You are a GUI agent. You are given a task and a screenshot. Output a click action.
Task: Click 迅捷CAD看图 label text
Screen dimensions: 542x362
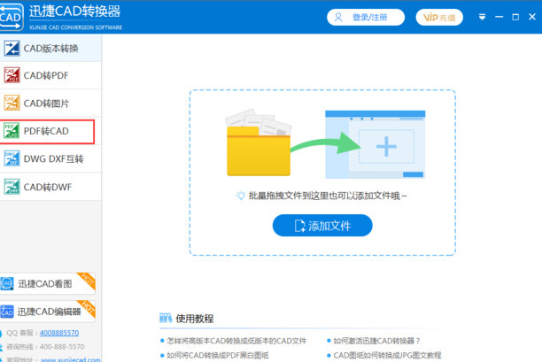[45, 283]
